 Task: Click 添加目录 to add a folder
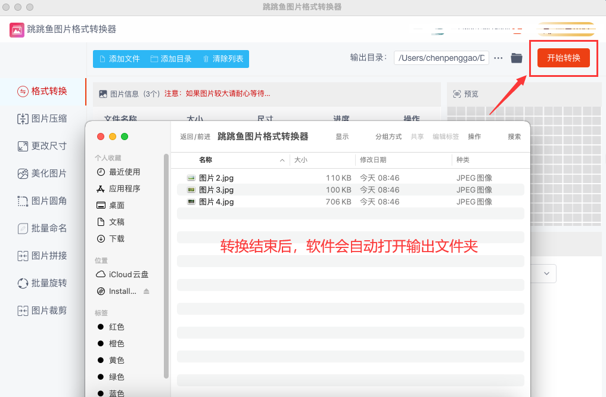[171, 59]
